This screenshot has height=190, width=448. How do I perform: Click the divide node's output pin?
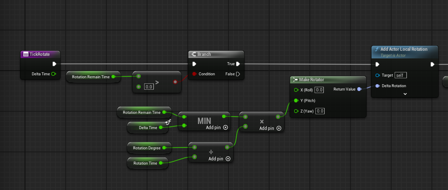pyautogui.click(x=227, y=147)
